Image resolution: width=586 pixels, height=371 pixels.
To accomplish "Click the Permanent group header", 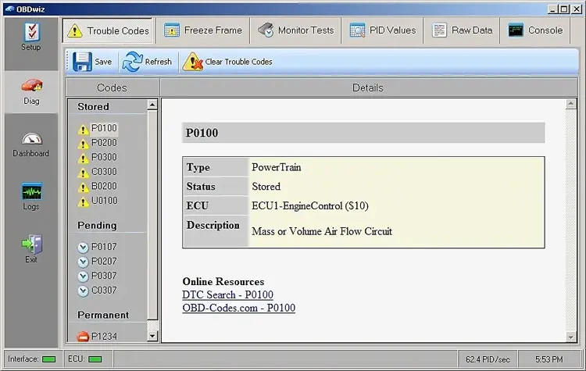I will click(103, 316).
